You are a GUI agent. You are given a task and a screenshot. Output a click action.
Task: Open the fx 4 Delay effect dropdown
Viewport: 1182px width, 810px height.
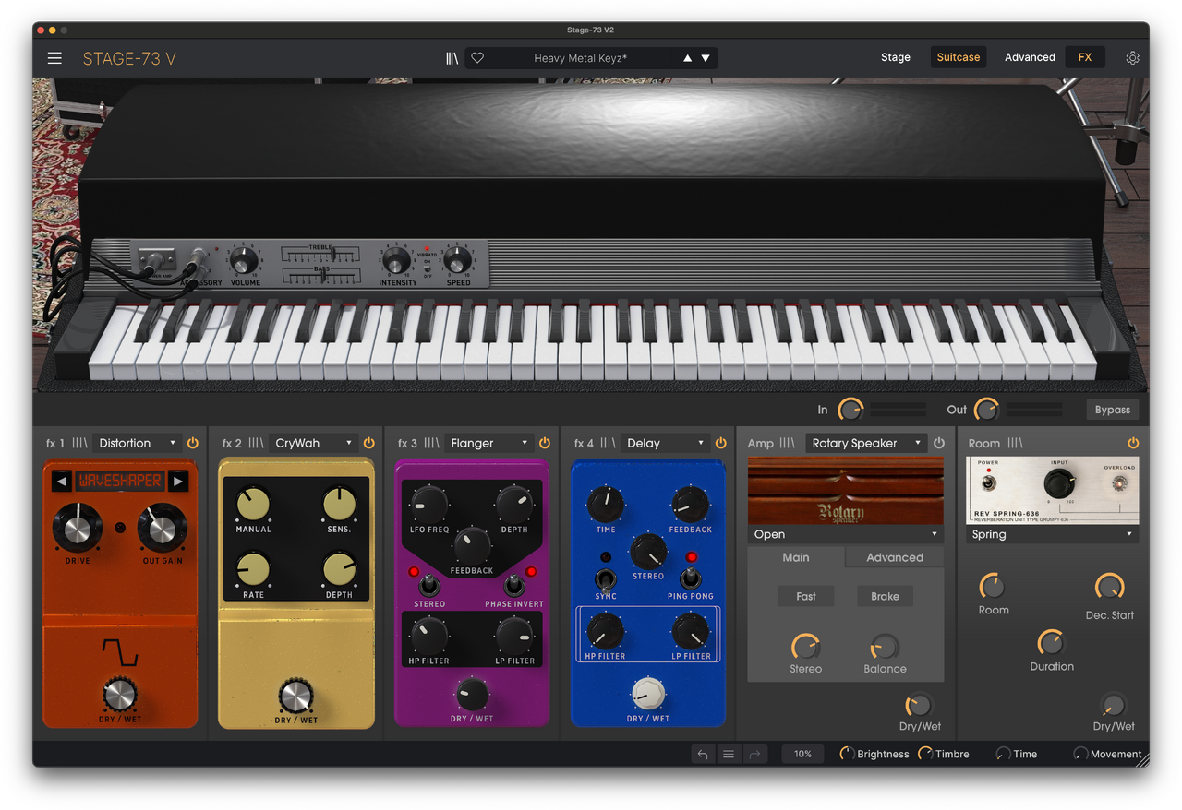pyautogui.click(x=665, y=444)
